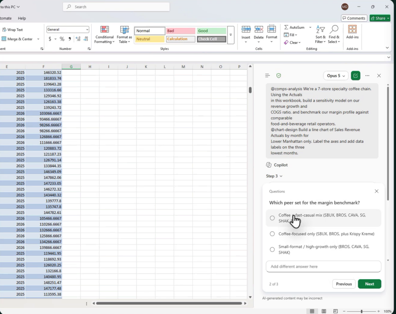396x314 pixels.
Task: Click the Format cells icon
Action: click(271, 29)
